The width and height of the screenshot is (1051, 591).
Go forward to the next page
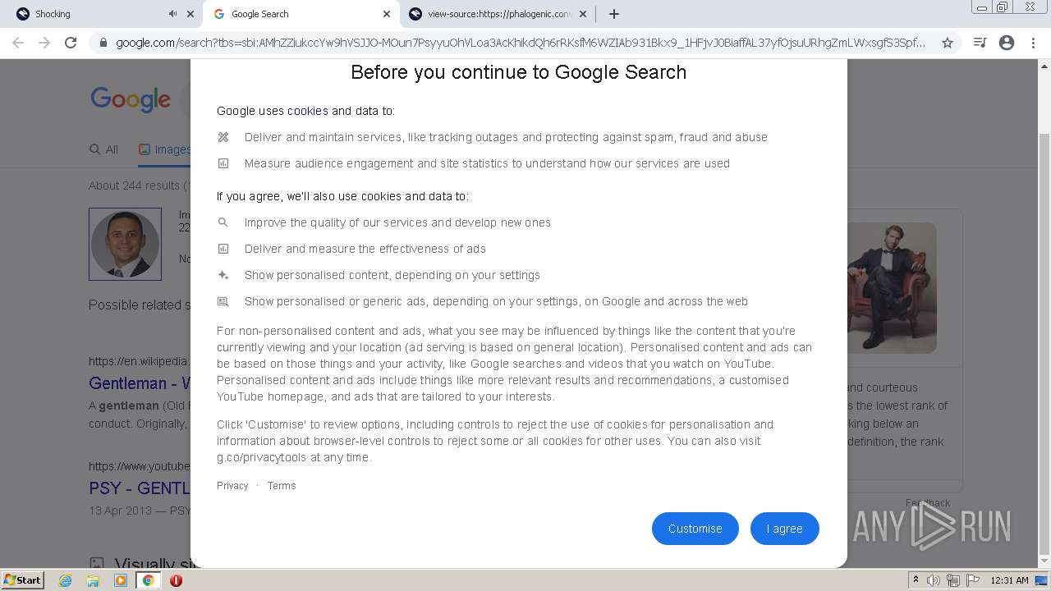[x=44, y=43]
